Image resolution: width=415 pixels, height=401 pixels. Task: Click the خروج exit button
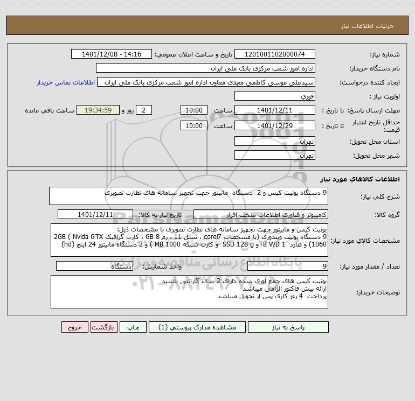74,327
